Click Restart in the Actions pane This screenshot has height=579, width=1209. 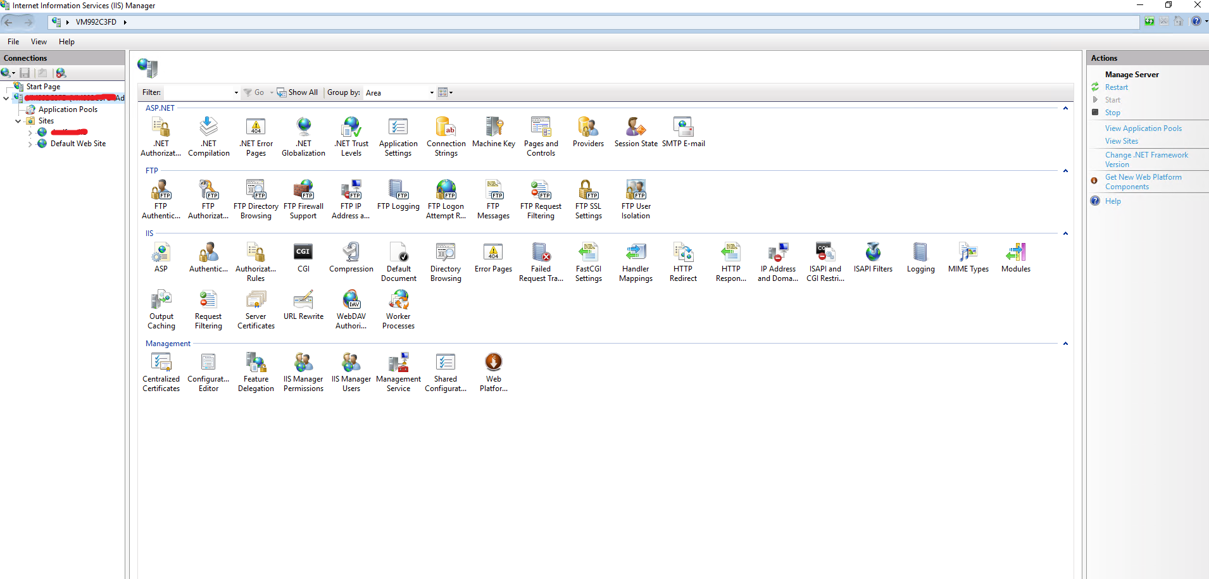click(1116, 87)
